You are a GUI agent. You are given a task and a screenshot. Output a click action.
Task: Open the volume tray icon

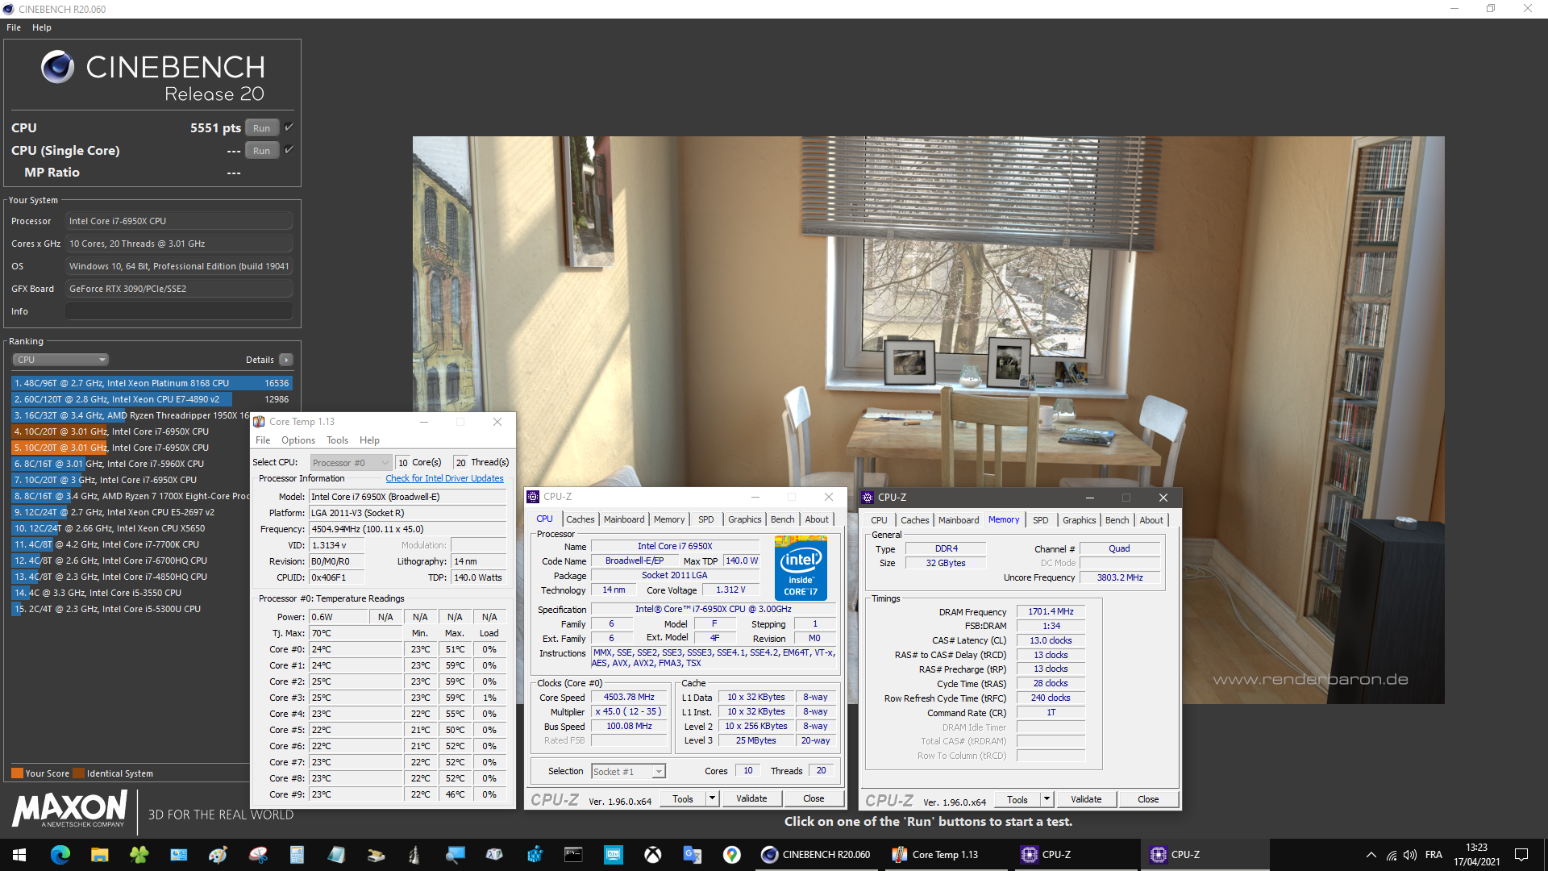1410,855
